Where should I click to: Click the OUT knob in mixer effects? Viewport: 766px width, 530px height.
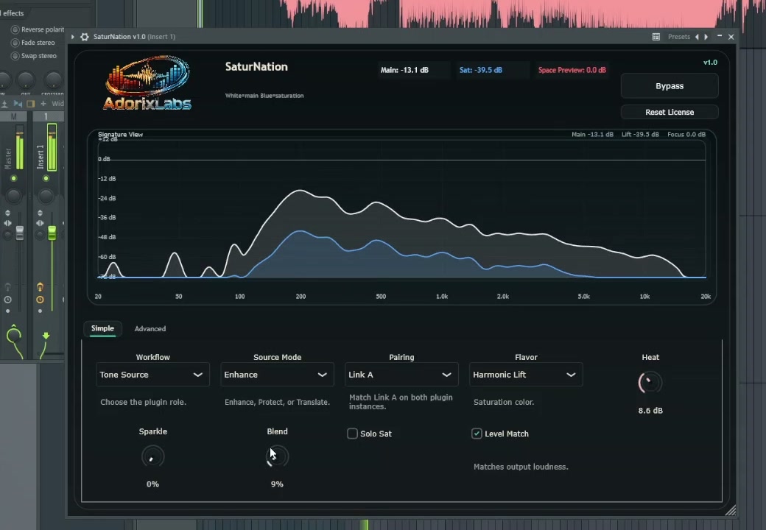coord(26,79)
